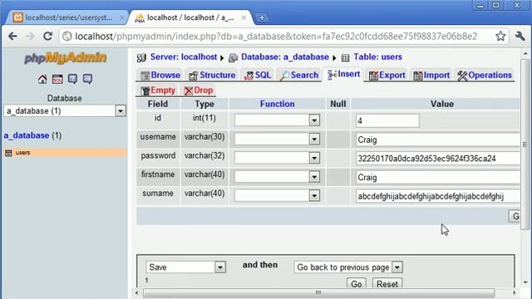Open the SQL query window icon in sidebar
The image size is (532, 299).
point(57,80)
